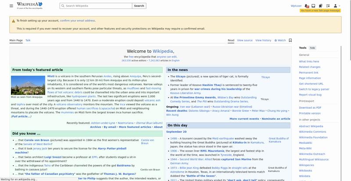Open Page information tool
This screenshot has width=351, height=181.
310,78
